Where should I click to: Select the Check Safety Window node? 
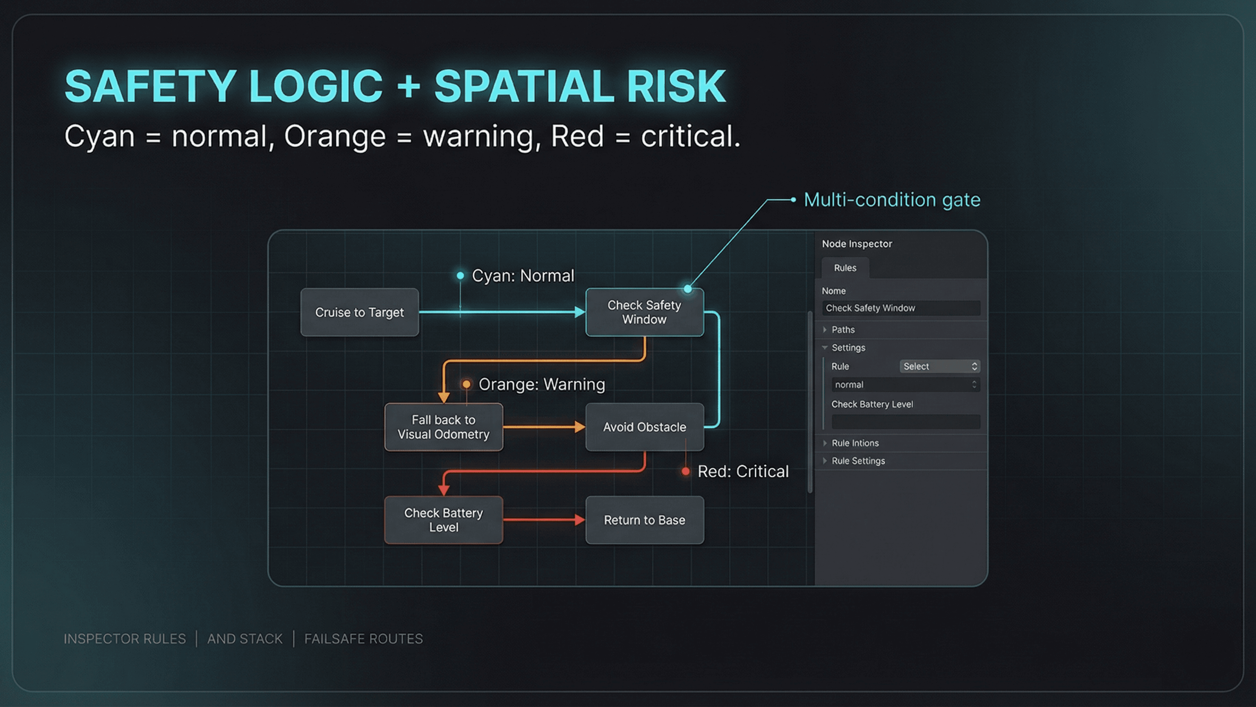tap(644, 312)
